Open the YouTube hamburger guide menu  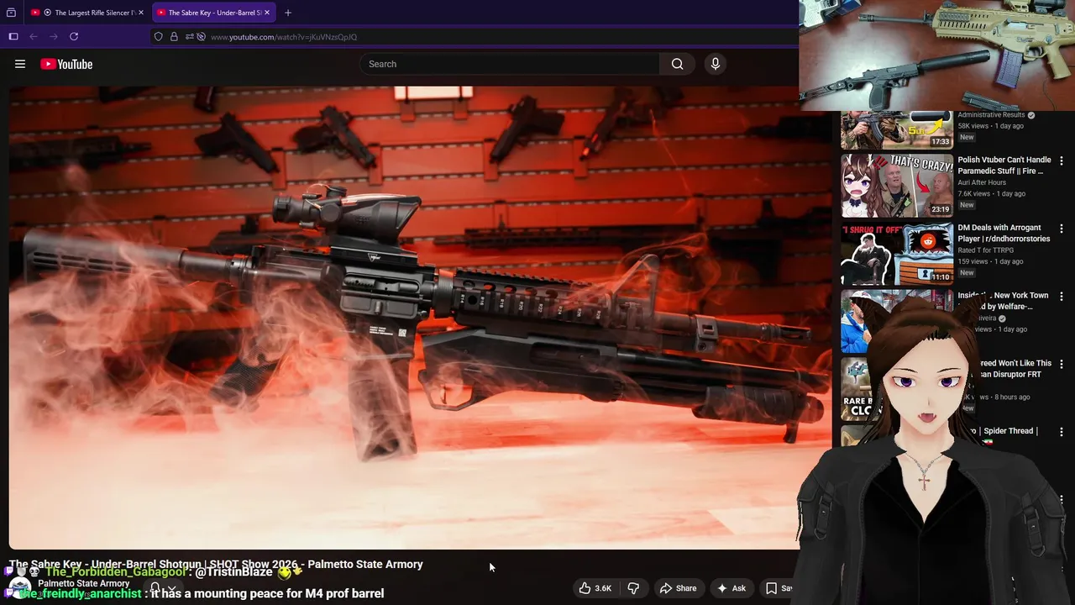coord(20,64)
